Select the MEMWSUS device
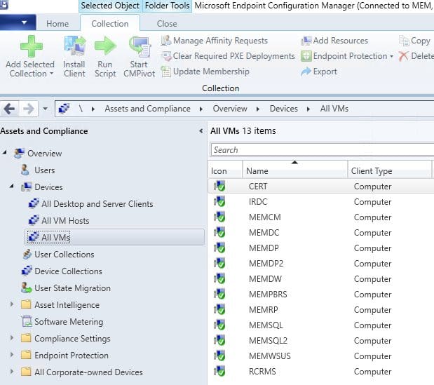The height and width of the screenshot is (385, 434). point(321,356)
